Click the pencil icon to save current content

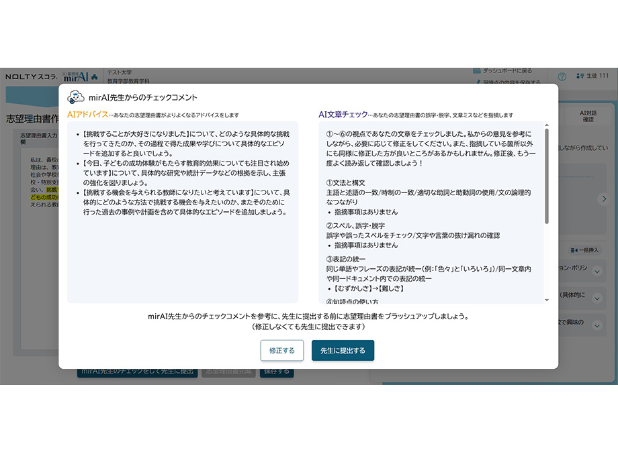tap(477, 82)
